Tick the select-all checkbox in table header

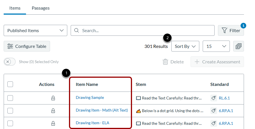10,84
